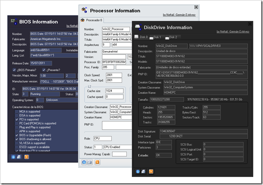This screenshot has height=185, width=263.
Task: Click the Operating System field showing Unknown
Action: pos(62,100)
